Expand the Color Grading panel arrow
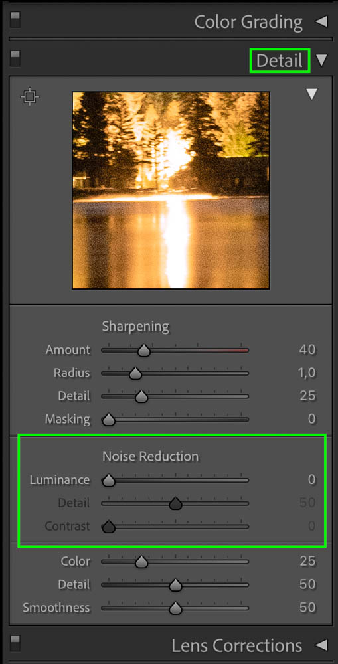The image size is (338, 664). (x=322, y=22)
